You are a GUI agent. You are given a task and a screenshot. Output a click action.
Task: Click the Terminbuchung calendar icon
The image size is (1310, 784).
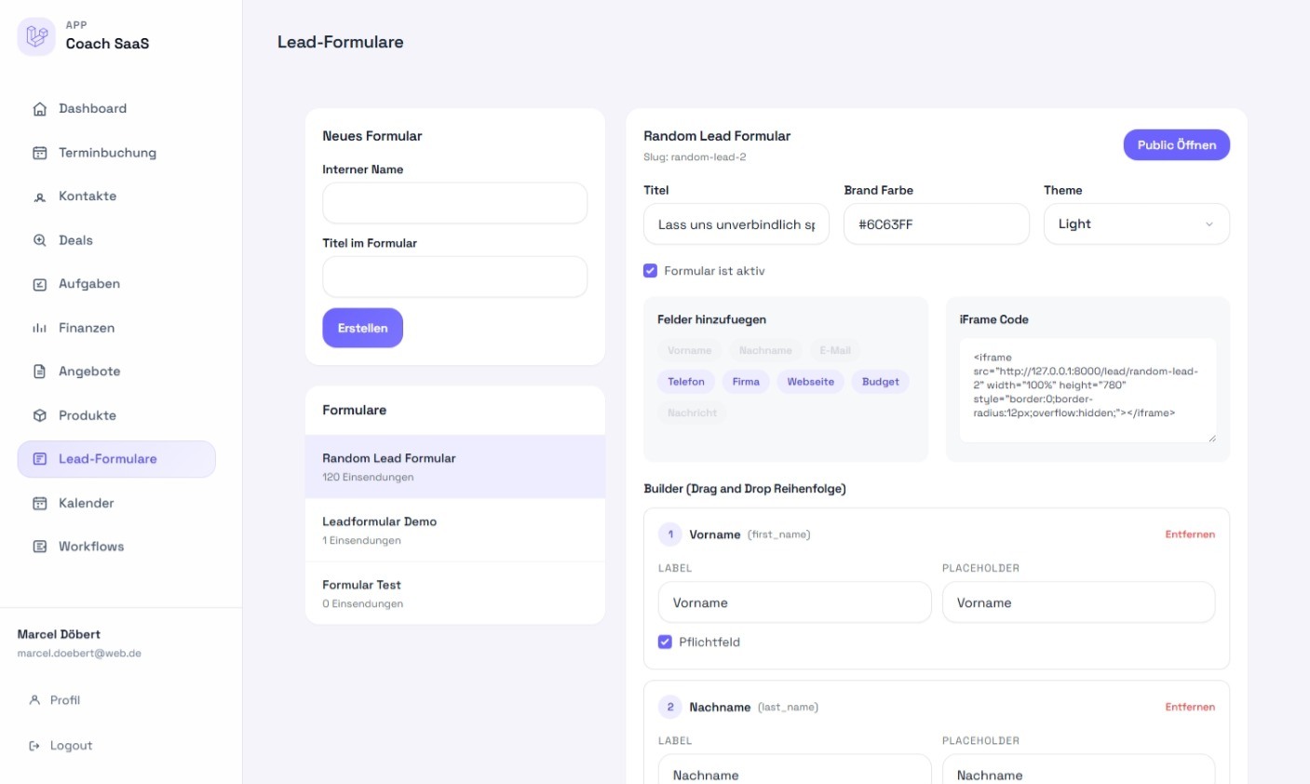coord(40,153)
